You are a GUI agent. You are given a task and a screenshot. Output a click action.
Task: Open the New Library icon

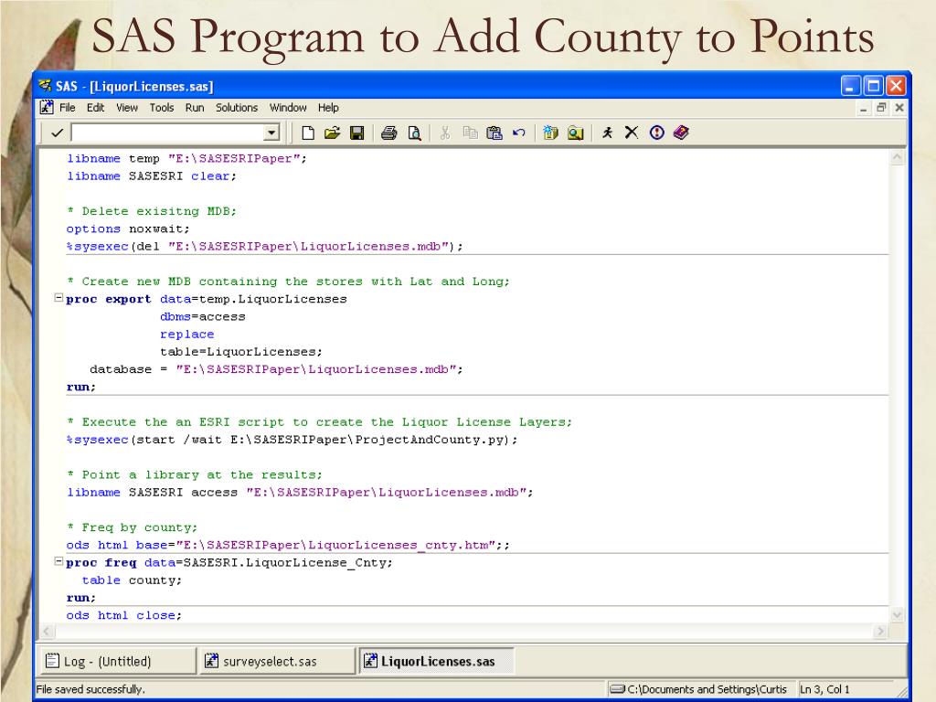[x=550, y=133]
